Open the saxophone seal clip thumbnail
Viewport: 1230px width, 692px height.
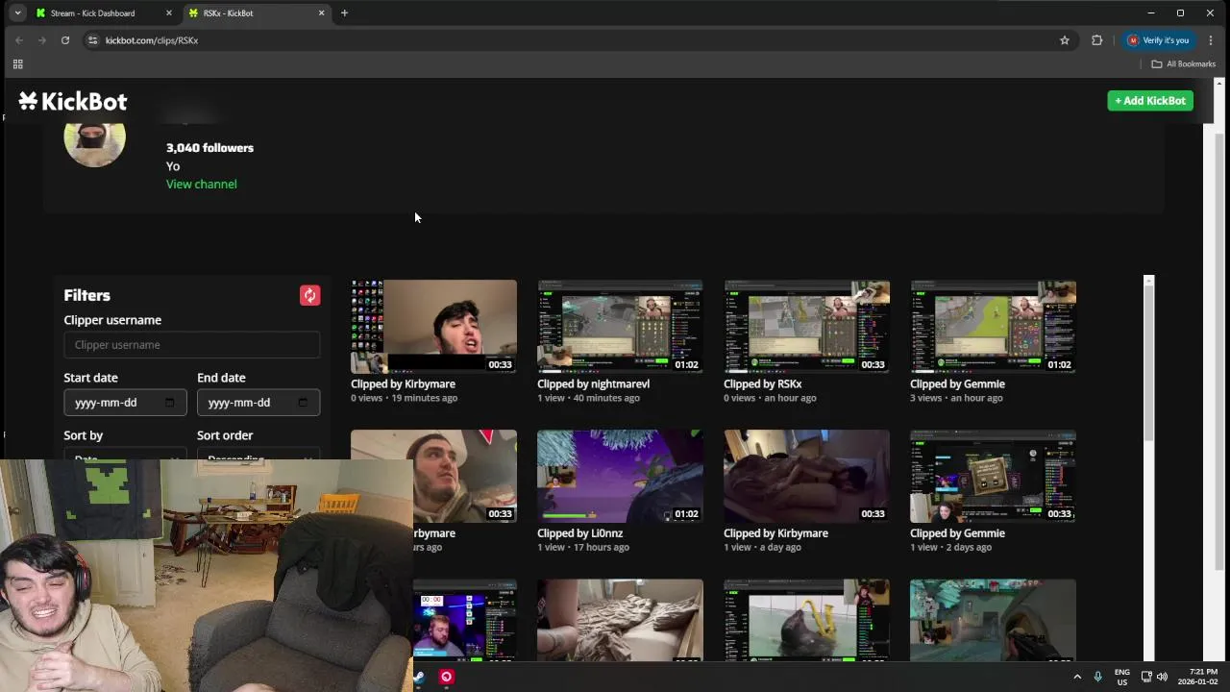806,620
